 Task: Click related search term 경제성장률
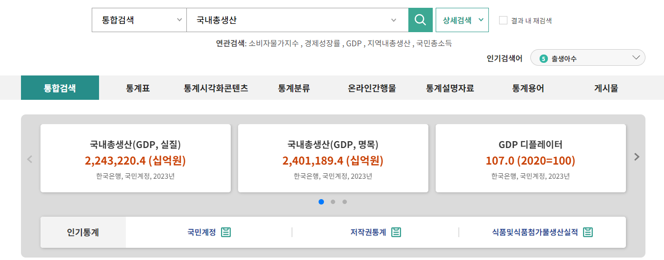pos(322,43)
